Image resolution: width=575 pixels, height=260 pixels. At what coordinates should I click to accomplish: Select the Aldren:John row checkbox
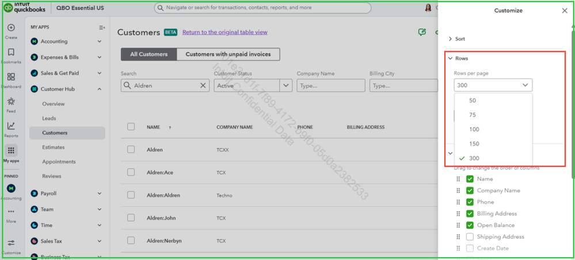(x=131, y=218)
